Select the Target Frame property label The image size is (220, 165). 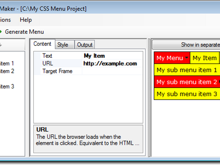57,71
